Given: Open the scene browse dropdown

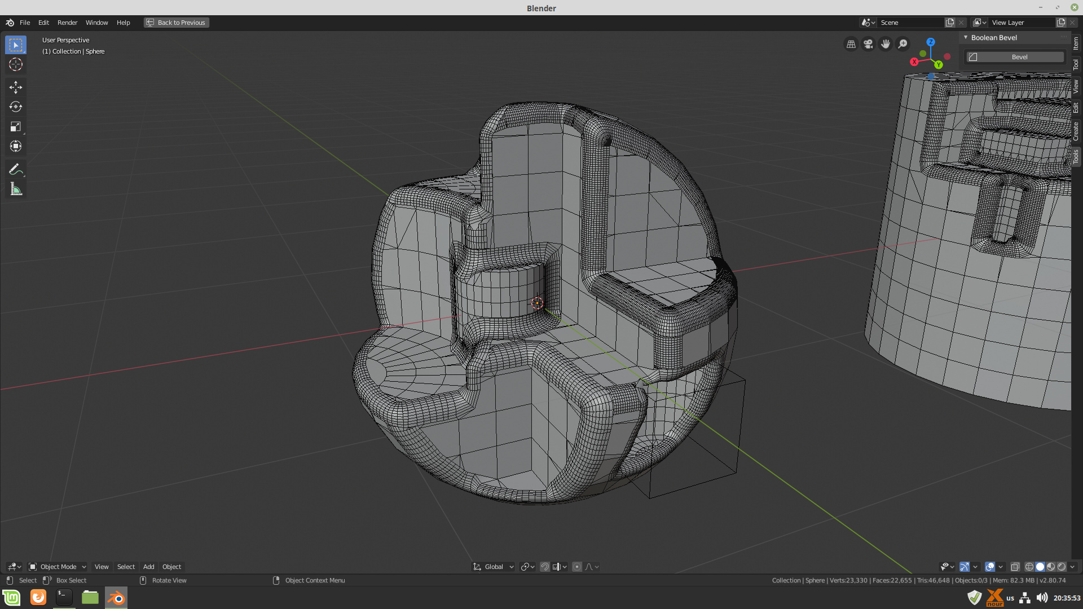Looking at the screenshot, I should point(868,23).
